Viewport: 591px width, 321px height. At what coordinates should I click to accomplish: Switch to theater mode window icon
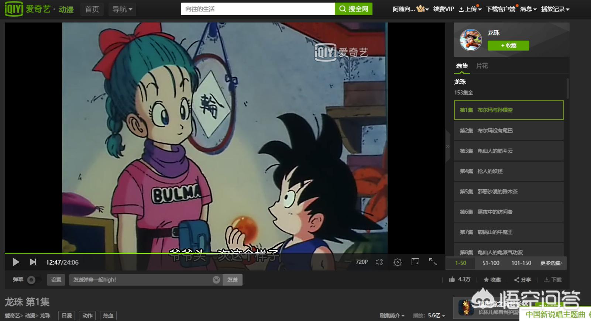(415, 262)
